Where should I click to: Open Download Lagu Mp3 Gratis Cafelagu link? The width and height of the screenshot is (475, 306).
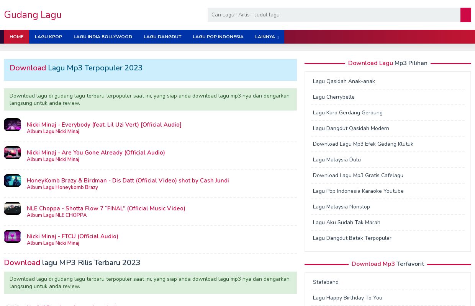(x=358, y=175)
